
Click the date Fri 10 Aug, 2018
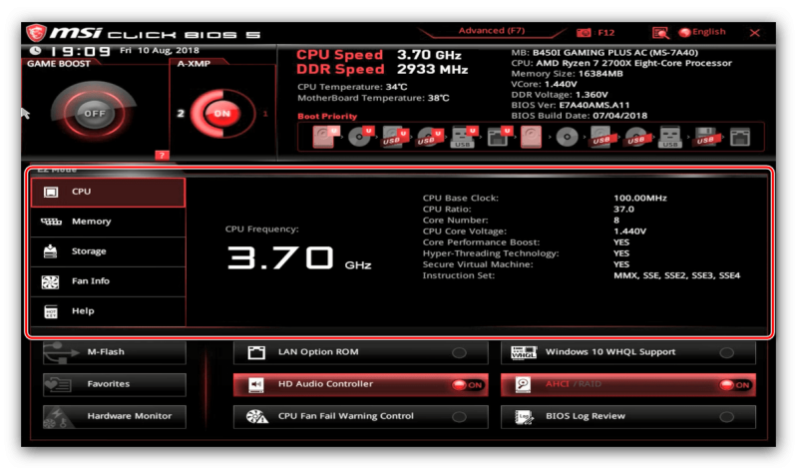[160, 51]
